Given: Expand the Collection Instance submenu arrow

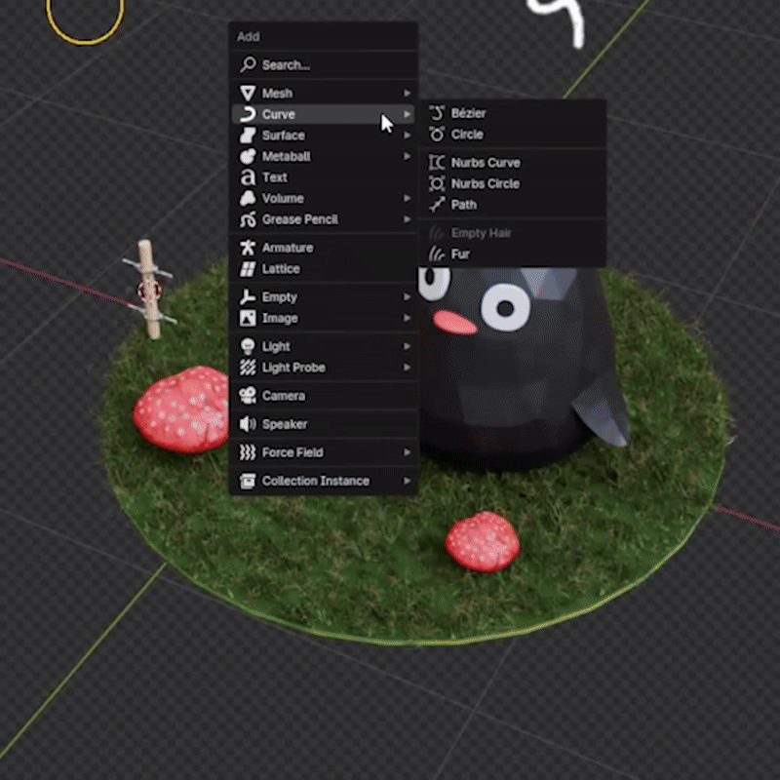Looking at the screenshot, I should point(407,481).
